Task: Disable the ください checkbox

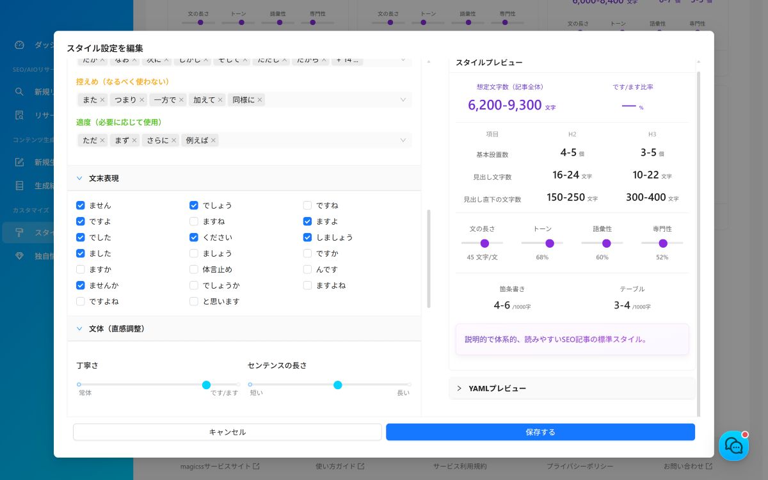Action: coord(194,237)
